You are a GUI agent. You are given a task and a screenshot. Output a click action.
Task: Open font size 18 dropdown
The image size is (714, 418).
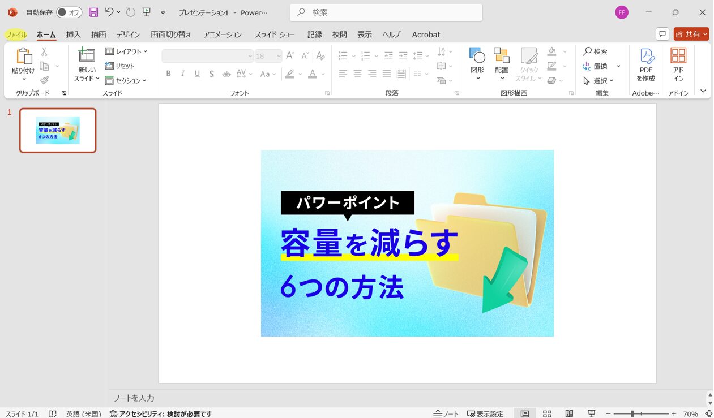(x=279, y=55)
